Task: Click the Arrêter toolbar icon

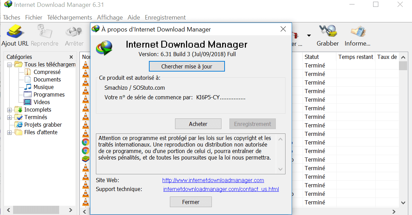Action: pyautogui.click(x=74, y=36)
